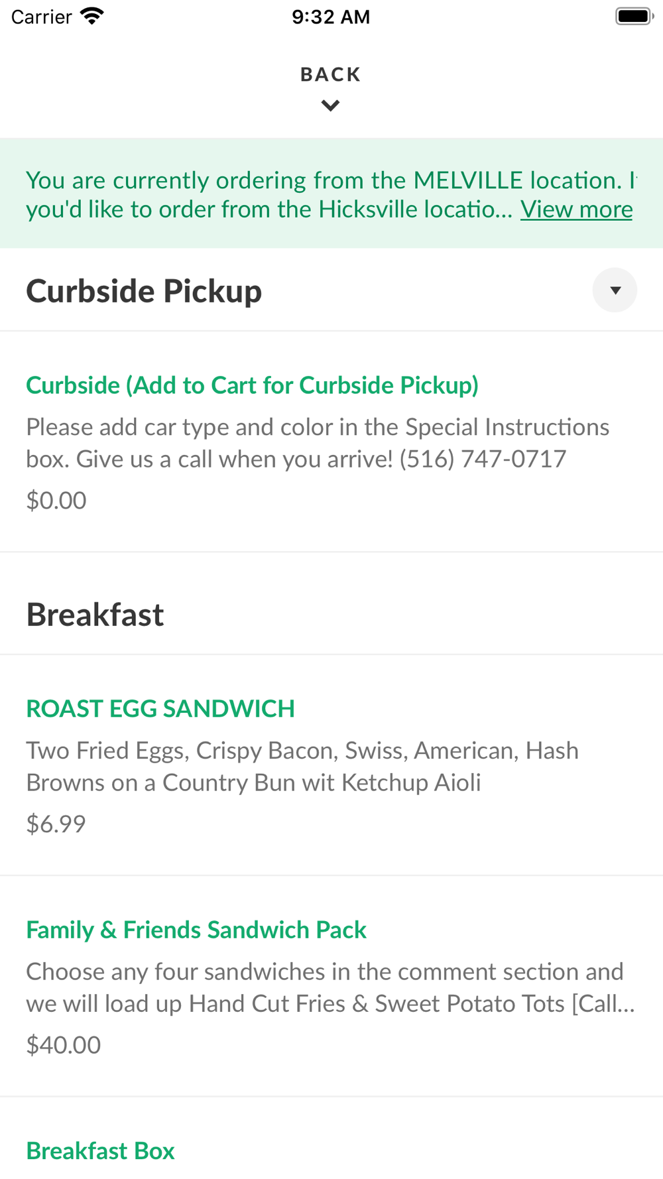Tap the curbside special instructions description
This screenshot has width=663, height=1179.
coord(317,443)
